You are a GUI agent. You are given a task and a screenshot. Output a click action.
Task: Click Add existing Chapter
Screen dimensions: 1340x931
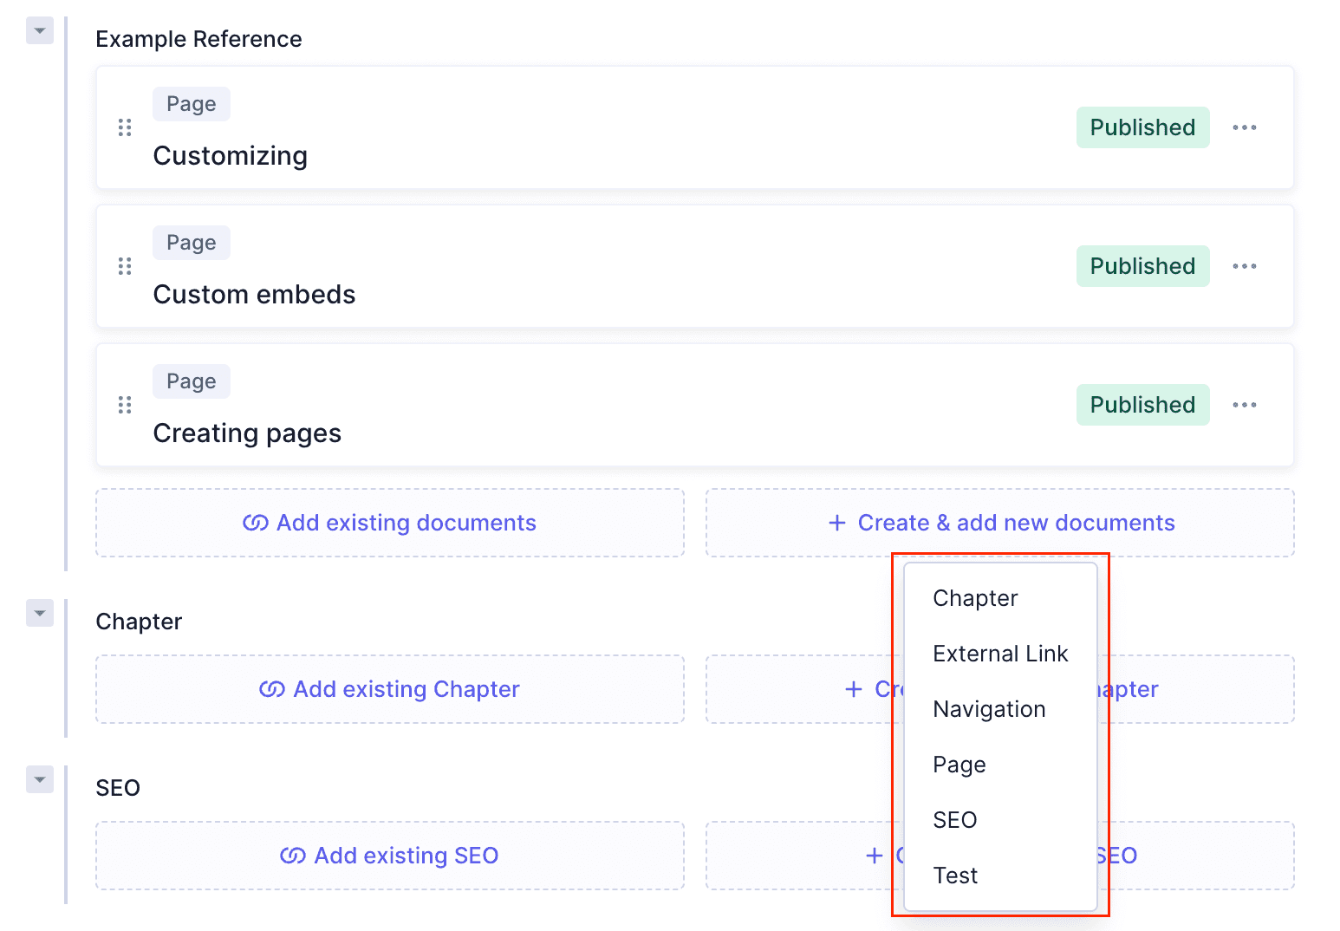pos(389,688)
